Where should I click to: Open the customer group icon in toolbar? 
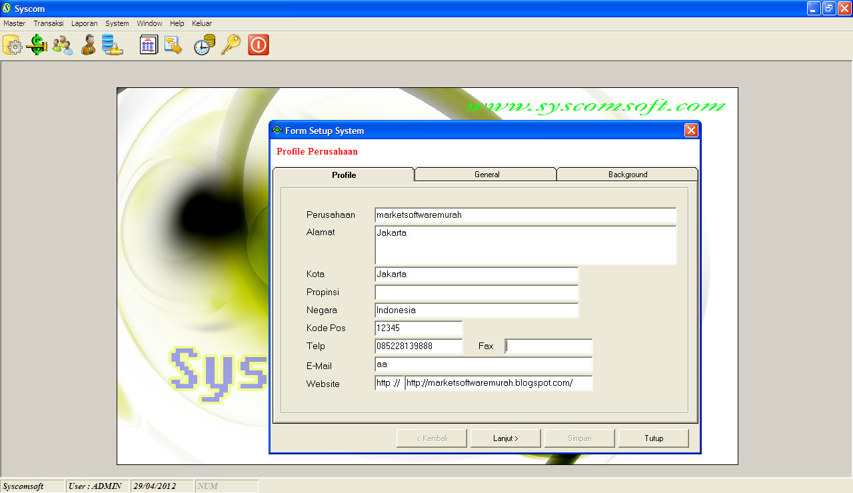(62, 45)
